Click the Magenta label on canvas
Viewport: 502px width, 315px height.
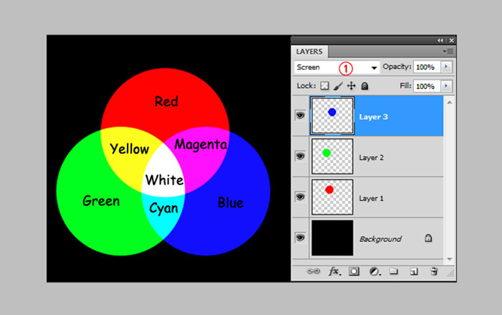click(x=201, y=144)
